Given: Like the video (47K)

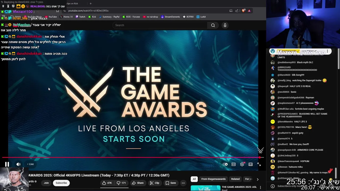Looking at the screenshot, I should point(107,183).
